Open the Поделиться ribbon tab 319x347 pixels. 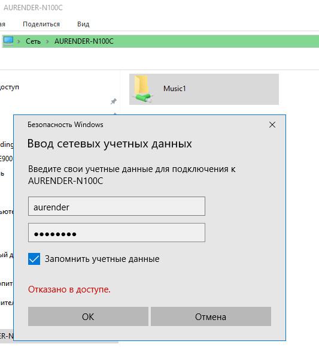41,24
